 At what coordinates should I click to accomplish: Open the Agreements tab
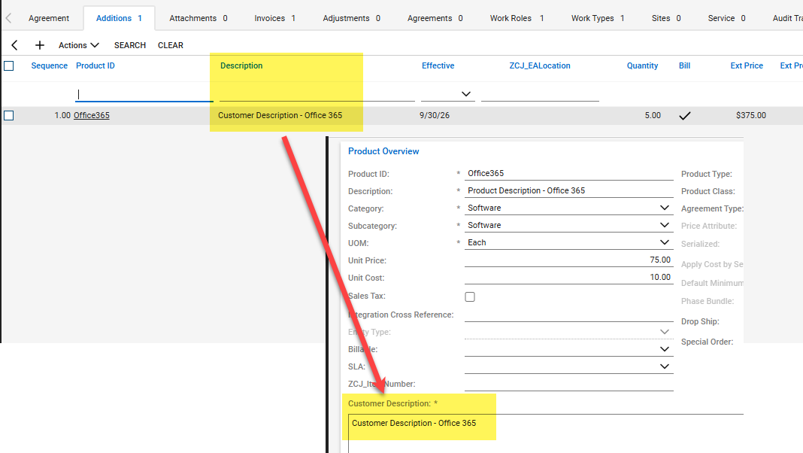[x=435, y=18]
